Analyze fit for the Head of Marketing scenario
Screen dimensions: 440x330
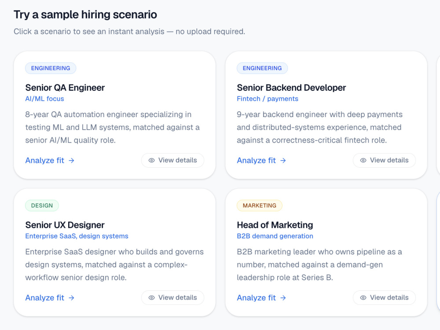click(261, 298)
